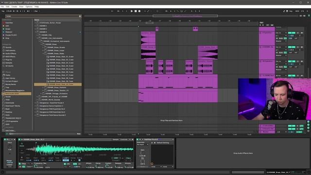The height and width of the screenshot is (175, 311).
Task: Click the Tap tempo button
Action: tap(3, 11)
